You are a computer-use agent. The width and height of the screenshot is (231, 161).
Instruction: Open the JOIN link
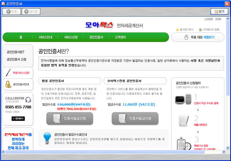tap(218, 19)
